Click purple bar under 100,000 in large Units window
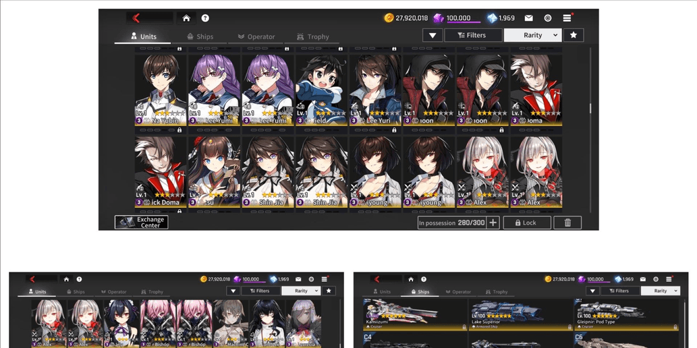Viewport: 697px width, 348px height. tap(464, 22)
